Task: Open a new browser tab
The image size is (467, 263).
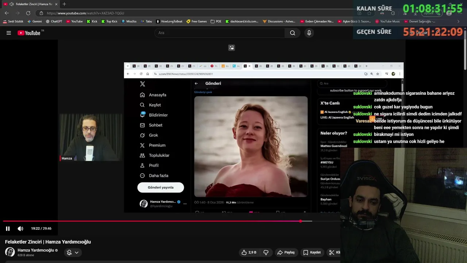Action: coord(64,4)
